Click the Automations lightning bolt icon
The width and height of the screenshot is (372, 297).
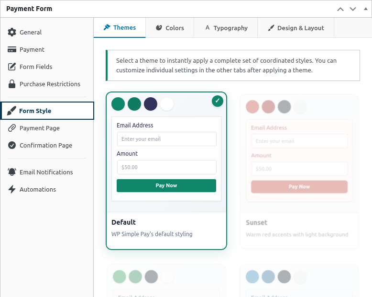coord(12,189)
